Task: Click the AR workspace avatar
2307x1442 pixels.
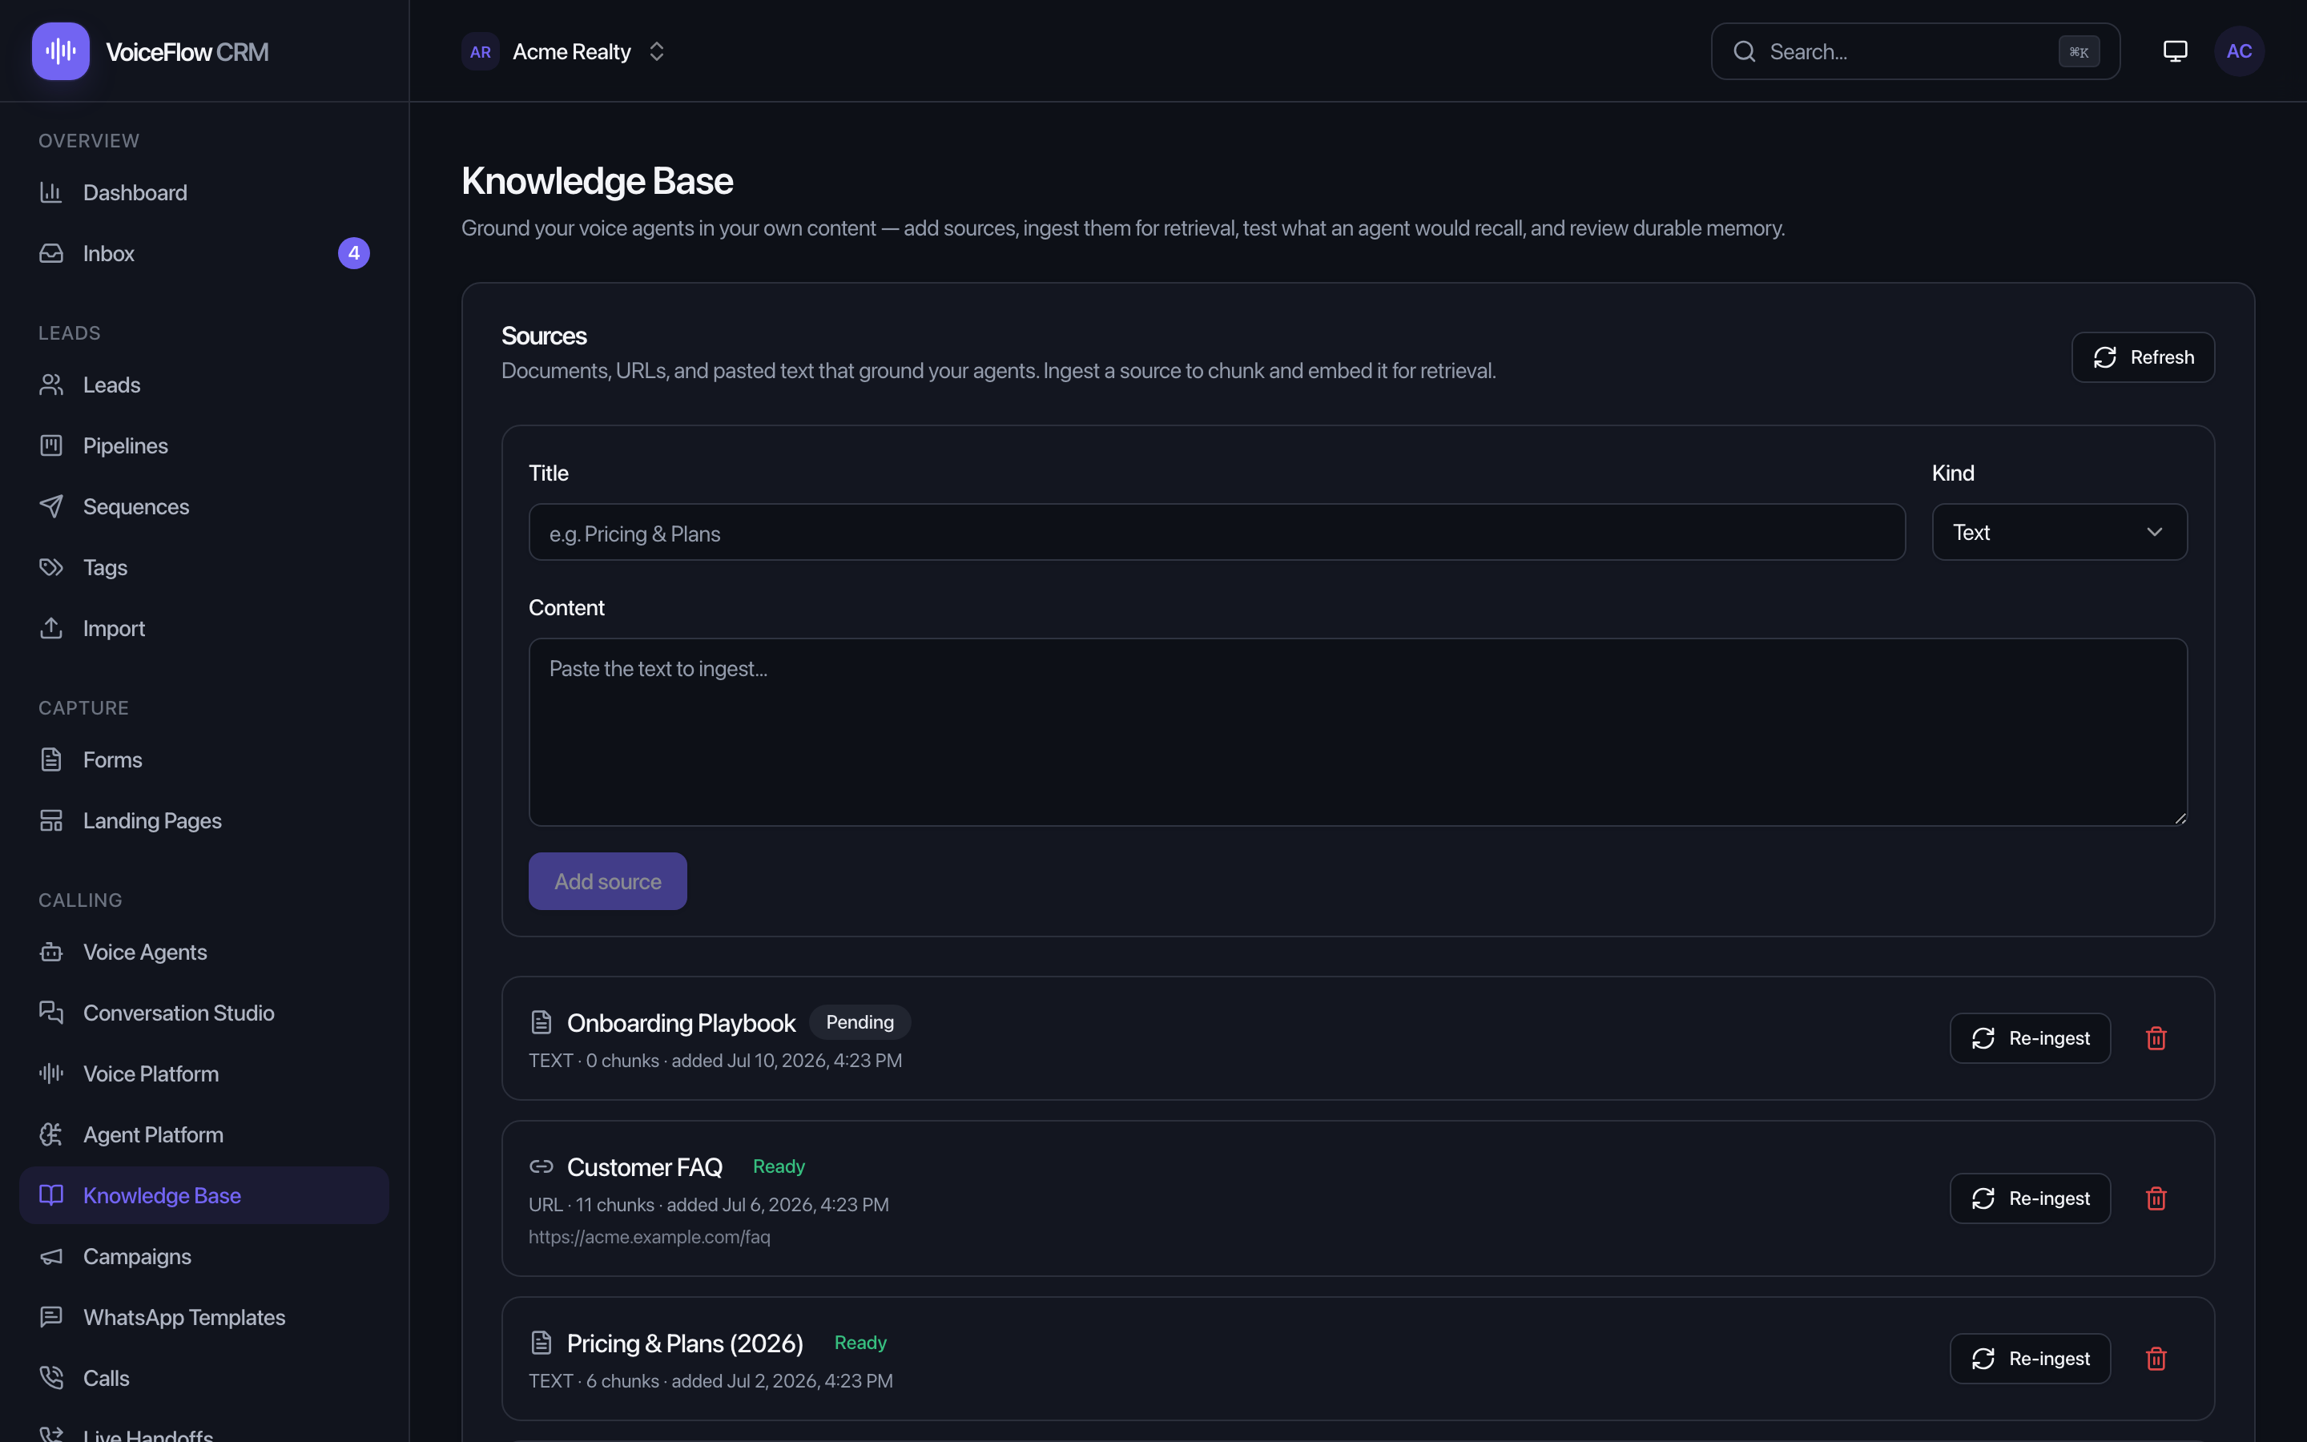Action: click(x=481, y=51)
